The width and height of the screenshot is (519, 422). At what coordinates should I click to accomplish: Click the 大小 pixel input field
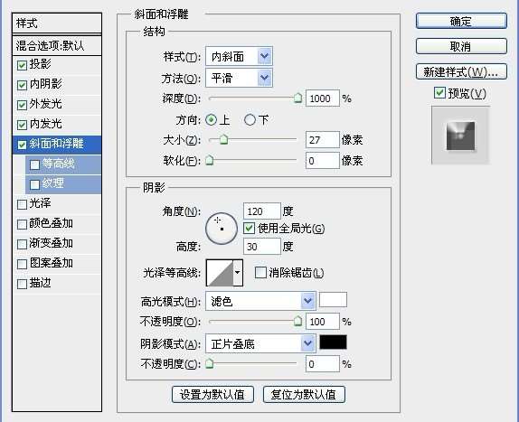(x=323, y=139)
